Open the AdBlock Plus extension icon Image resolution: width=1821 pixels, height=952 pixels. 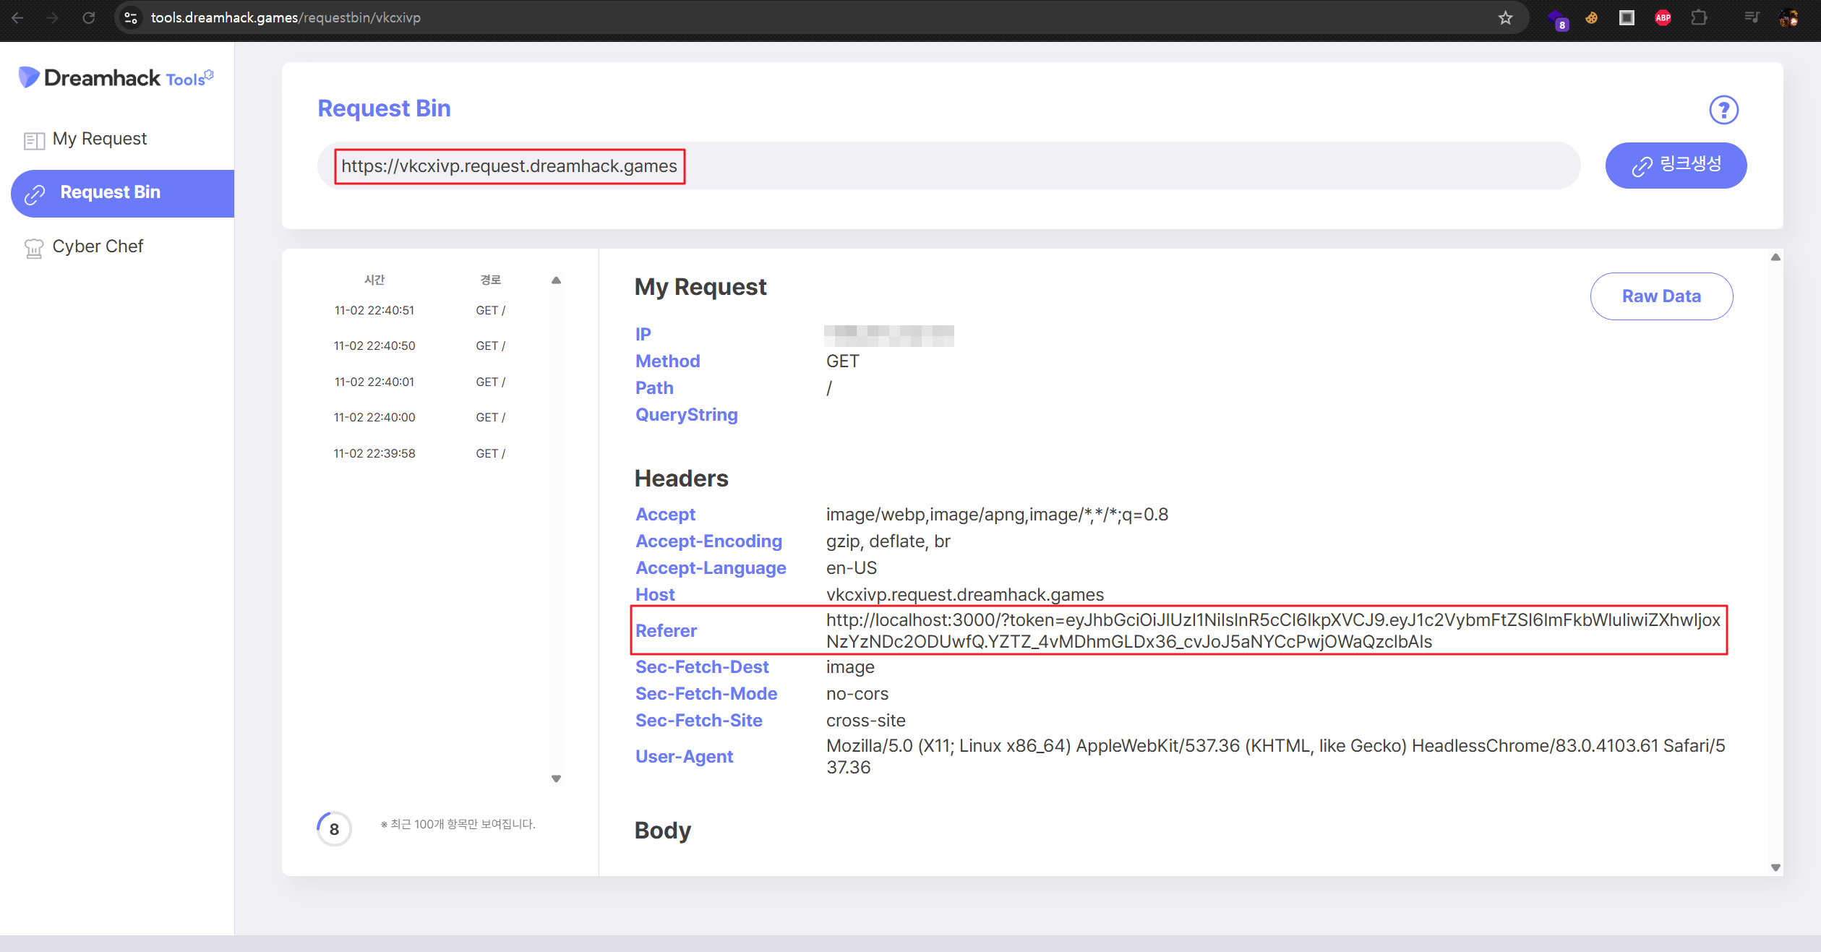tap(1663, 18)
